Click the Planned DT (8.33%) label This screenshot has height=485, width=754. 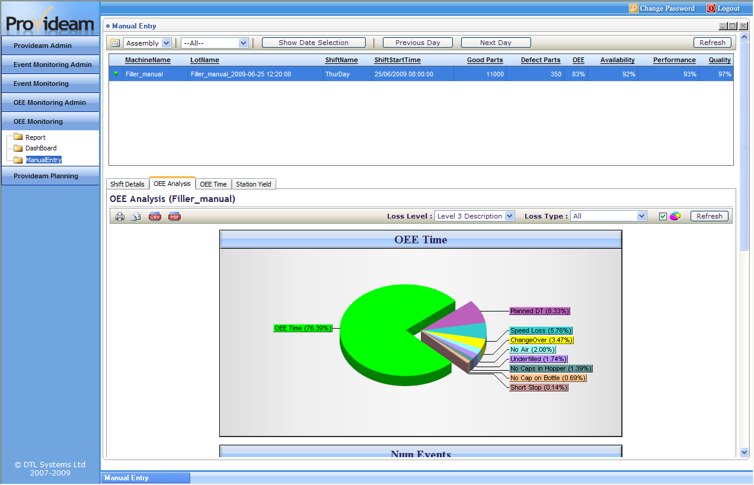pyautogui.click(x=540, y=311)
